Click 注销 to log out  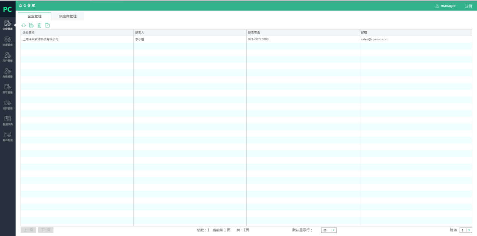click(x=468, y=6)
